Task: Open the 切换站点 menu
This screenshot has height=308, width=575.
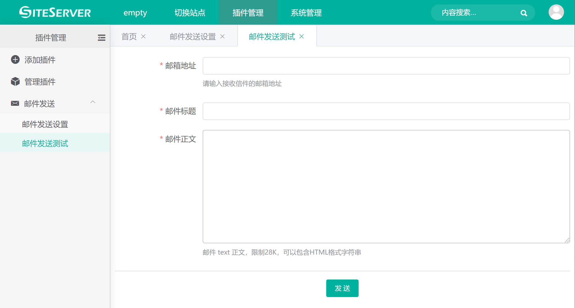Action: click(190, 13)
